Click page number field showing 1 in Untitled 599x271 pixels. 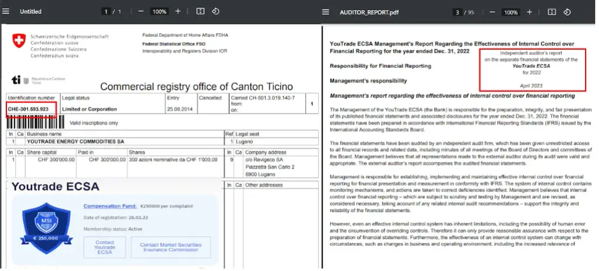pyautogui.click(x=106, y=12)
